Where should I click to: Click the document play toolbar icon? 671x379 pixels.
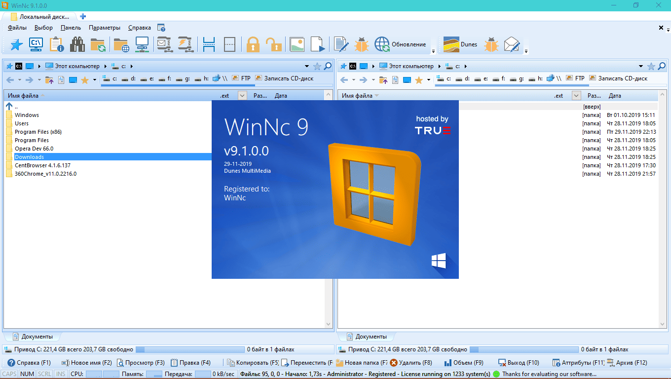[x=318, y=44]
